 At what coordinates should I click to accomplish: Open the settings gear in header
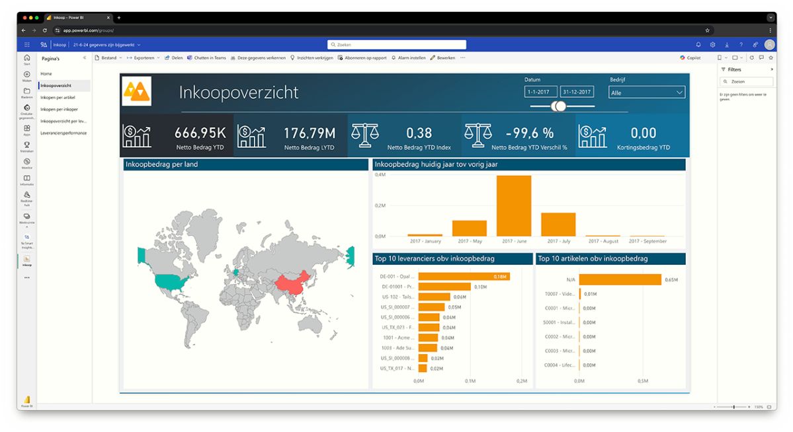pos(712,45)
